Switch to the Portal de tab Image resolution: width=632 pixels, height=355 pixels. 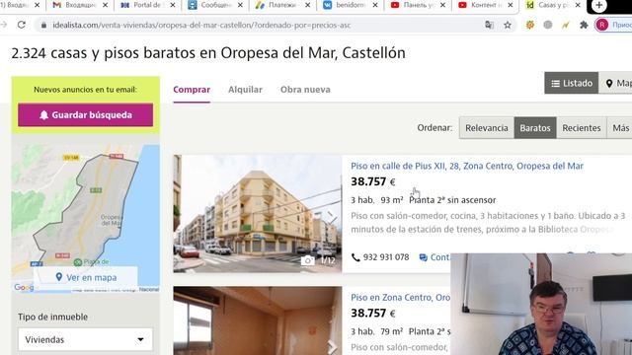147,5
